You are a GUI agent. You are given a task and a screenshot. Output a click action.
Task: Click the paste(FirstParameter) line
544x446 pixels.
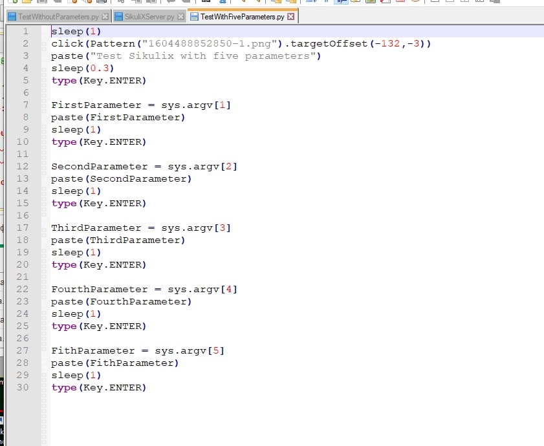click(118, 117)
